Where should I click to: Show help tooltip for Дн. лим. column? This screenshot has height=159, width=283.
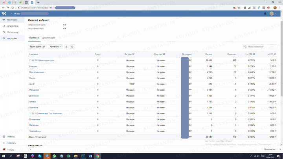(x=133, y=54)
